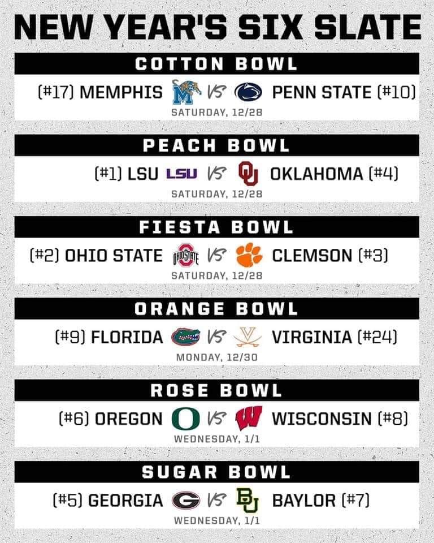This screenshot has height=543, width=434.
Task: Select the Rose Bowl header bar
Action: coord(216,390)
